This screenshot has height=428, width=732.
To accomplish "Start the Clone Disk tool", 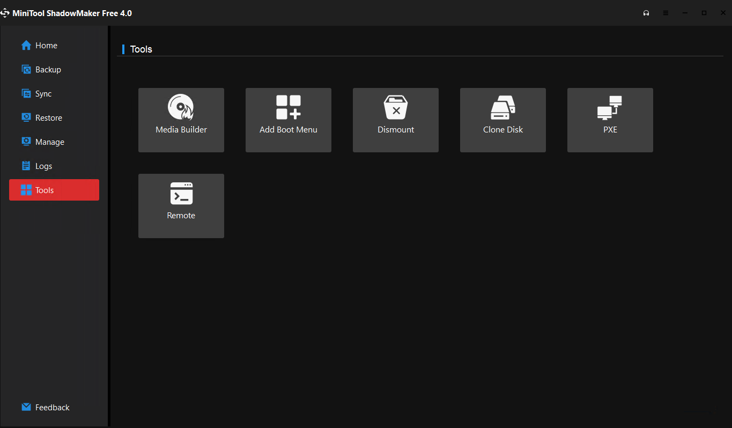I will (x=503, y=120).
